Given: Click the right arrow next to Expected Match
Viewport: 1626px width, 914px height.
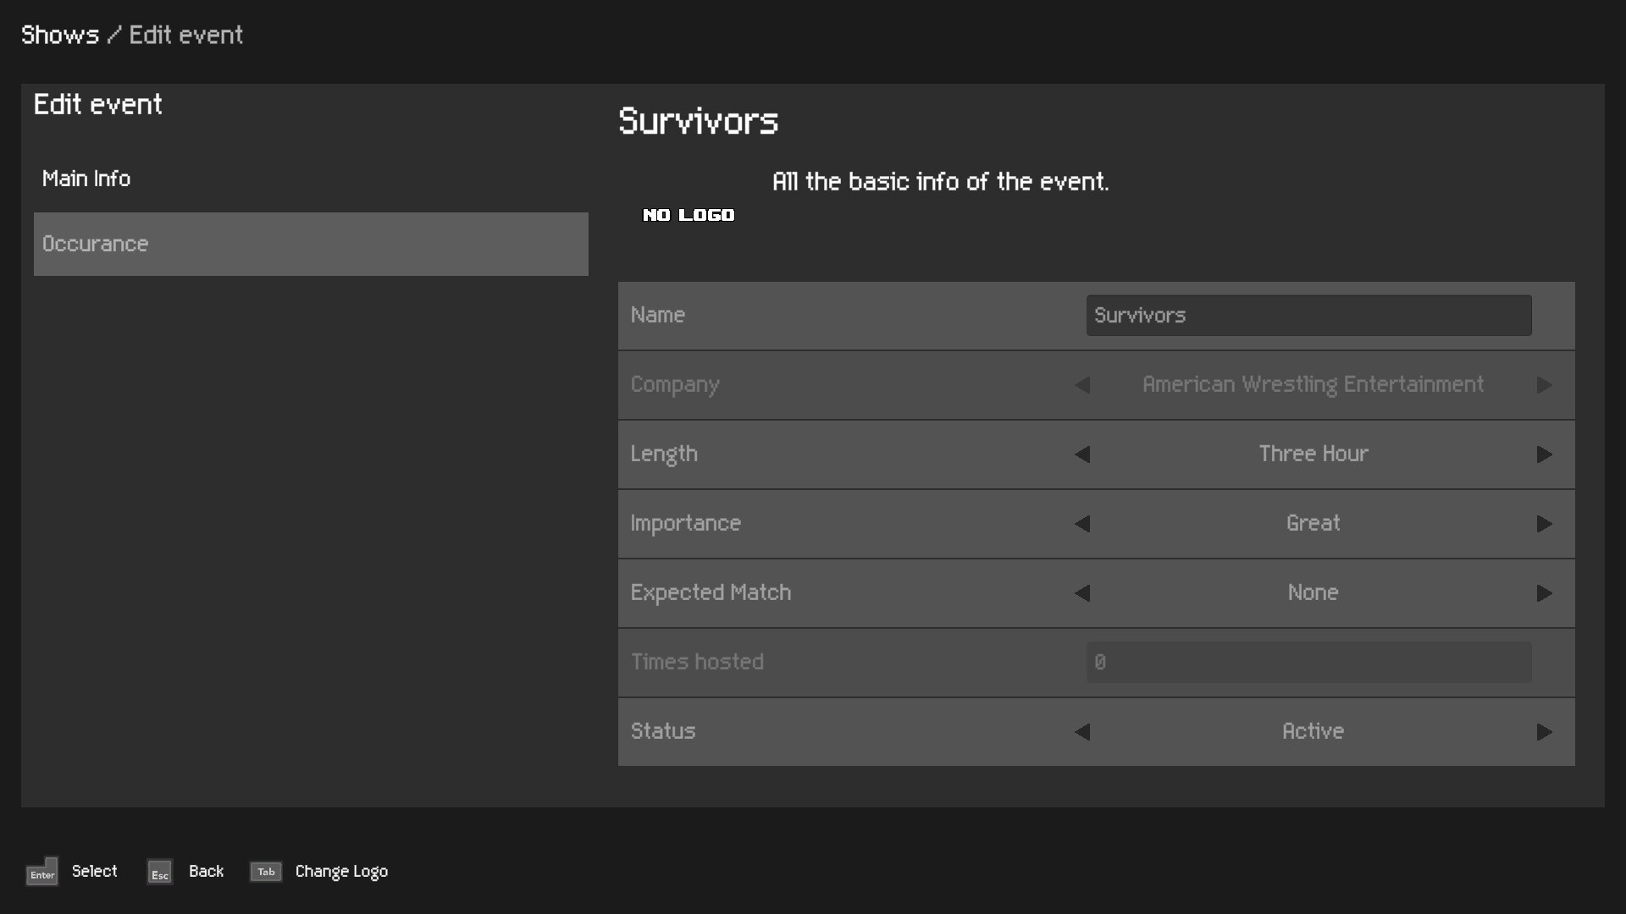Looking at the screenshot, I should click(x=1545, y=593).
